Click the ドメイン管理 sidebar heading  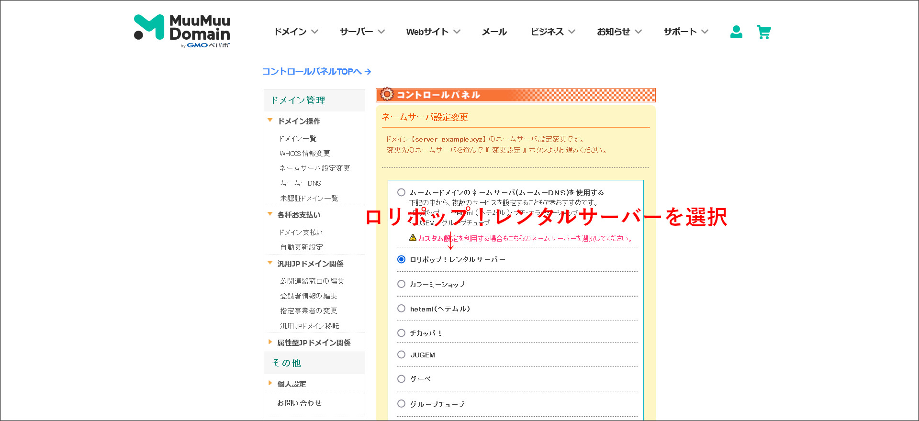tap(298, 100)
